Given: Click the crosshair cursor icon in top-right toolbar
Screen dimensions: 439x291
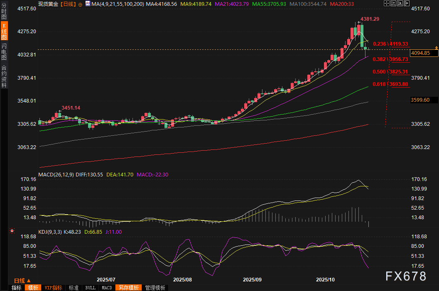Looking at the screenshot, I should coord(386,3).
